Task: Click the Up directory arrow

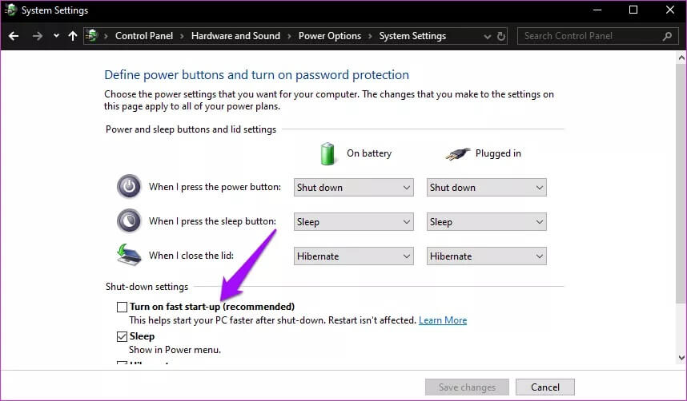Action: coord(73,36)
